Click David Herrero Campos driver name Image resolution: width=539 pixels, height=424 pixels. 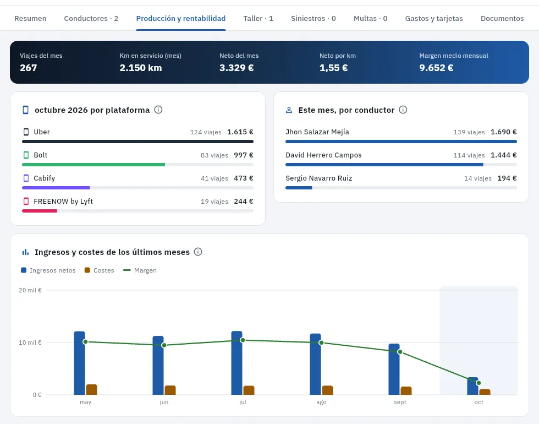point(323,155)
